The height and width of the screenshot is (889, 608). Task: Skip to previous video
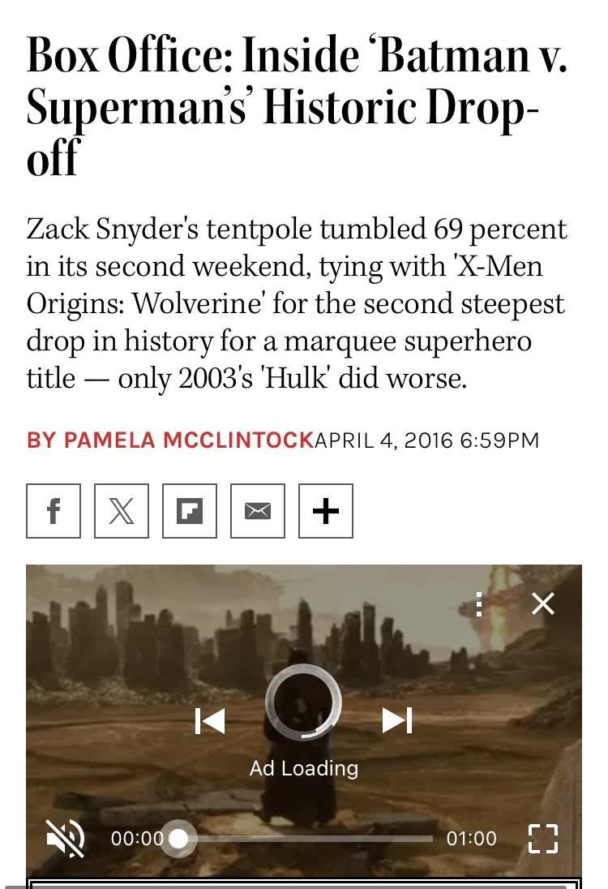pos(210,721)
